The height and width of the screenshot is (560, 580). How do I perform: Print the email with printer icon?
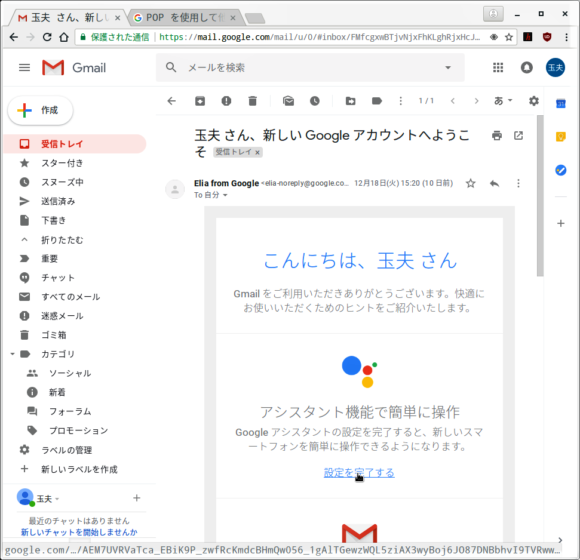click(497, 136)
